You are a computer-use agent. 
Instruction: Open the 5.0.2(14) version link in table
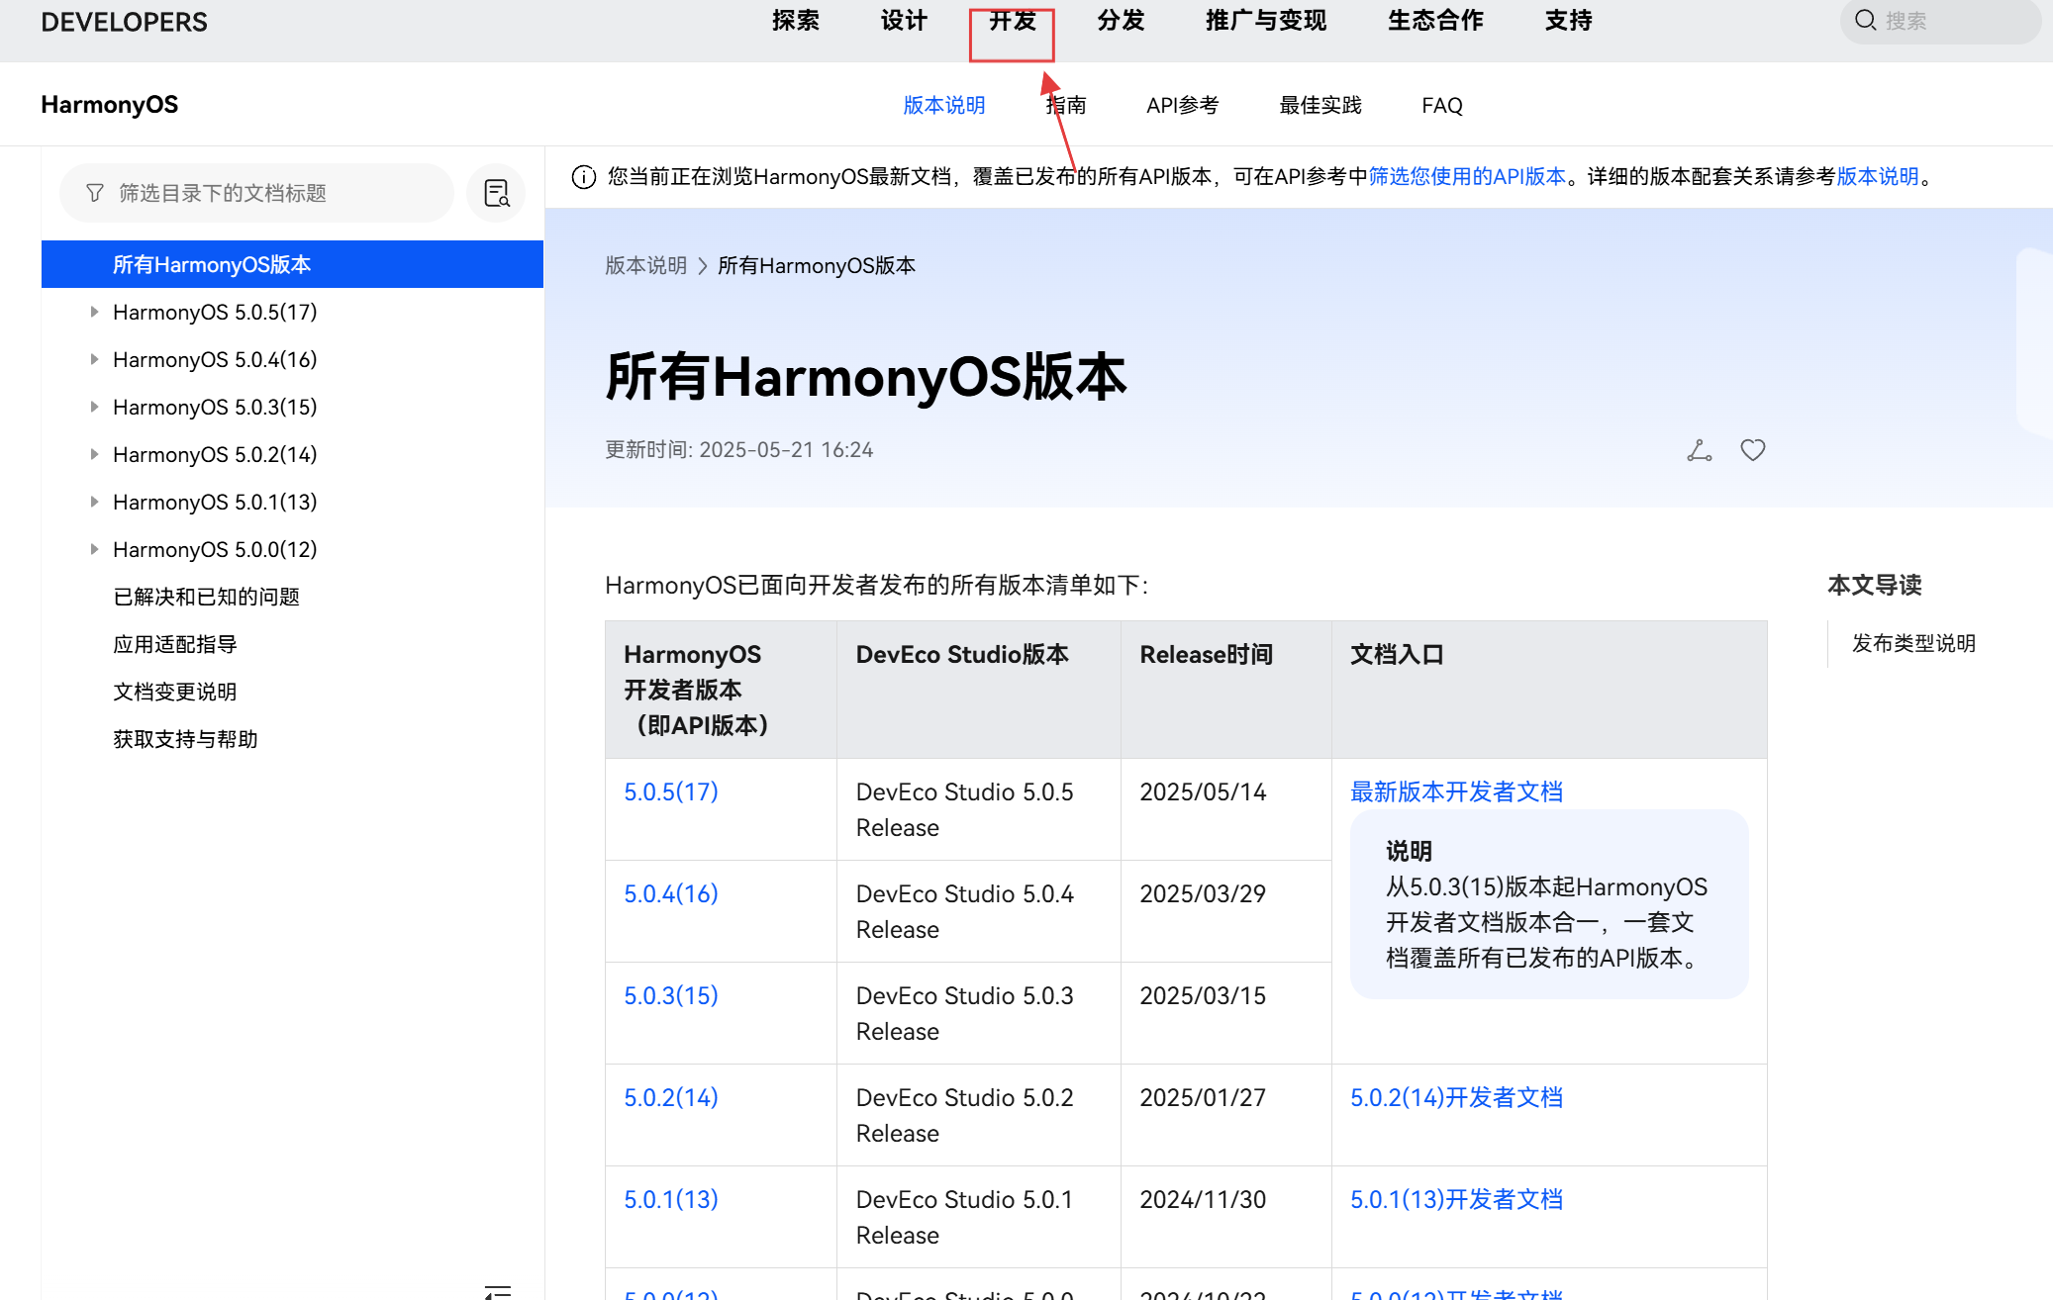point(671,1097)
